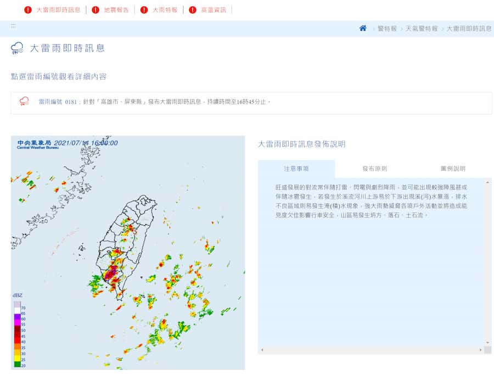Click the 旺盛發展的對流 notice paragraph

[x=372, y=201]
